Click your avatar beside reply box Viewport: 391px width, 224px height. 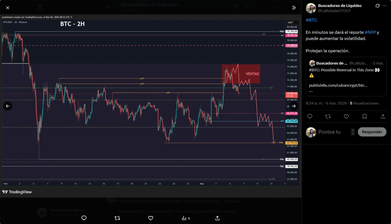coord(311,132)
